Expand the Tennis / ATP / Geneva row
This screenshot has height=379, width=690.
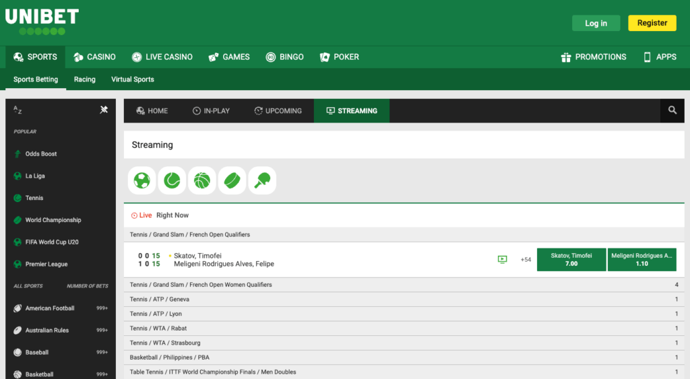pyautogui.click(x=404, y=300)
